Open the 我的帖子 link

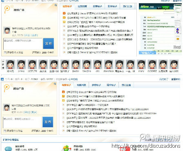coord(164,79)
